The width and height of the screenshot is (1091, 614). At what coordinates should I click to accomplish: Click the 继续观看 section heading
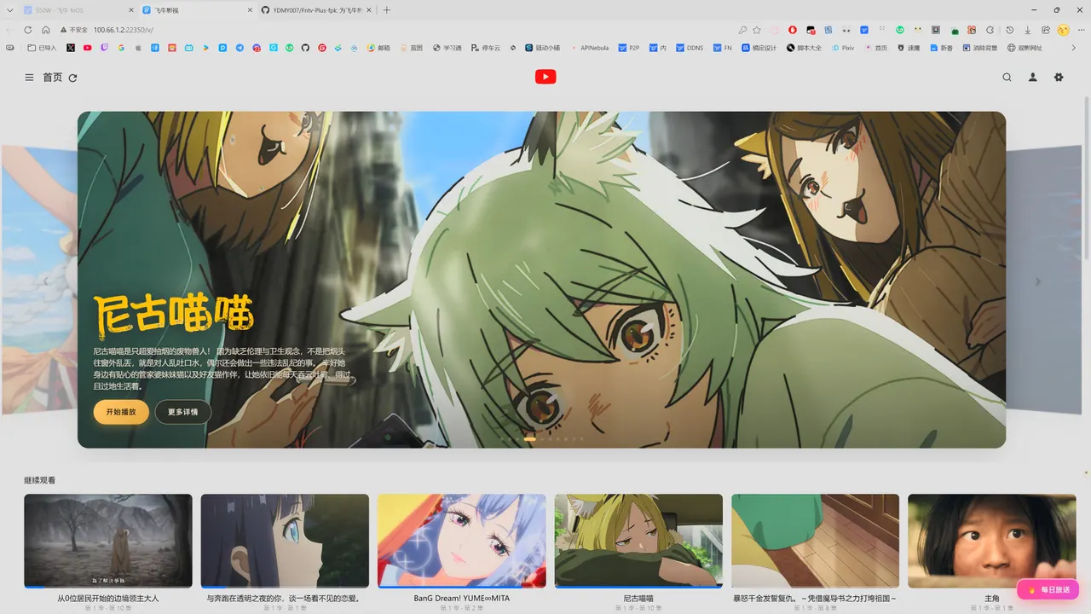click(x=39, y=480)
